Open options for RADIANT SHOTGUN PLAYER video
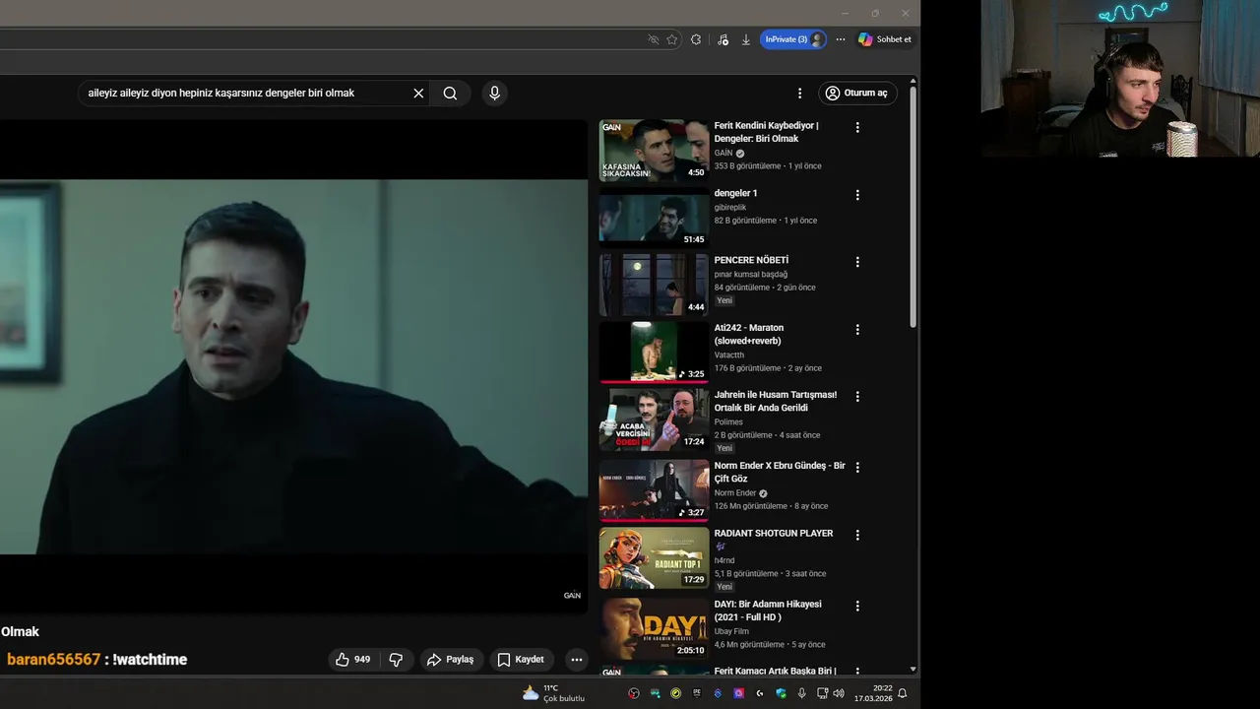Viewport: 1260px width, 709px height. 857,535
